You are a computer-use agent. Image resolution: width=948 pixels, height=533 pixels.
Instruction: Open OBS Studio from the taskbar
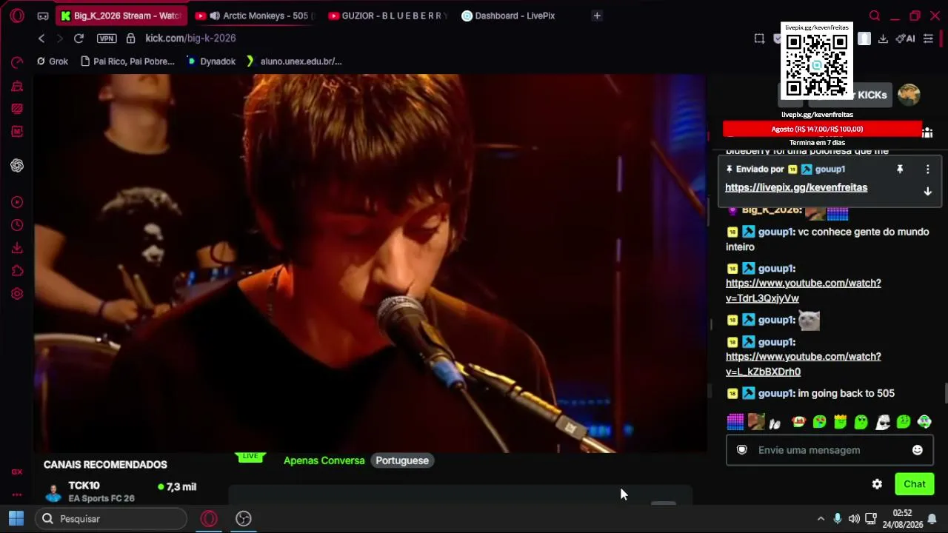coord(243,519)
